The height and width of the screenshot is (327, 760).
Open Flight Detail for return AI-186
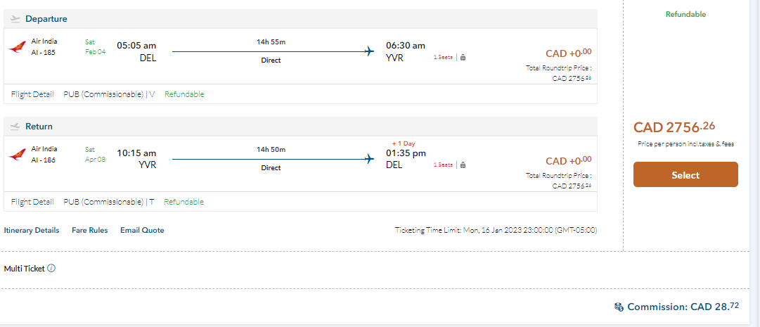32,202
